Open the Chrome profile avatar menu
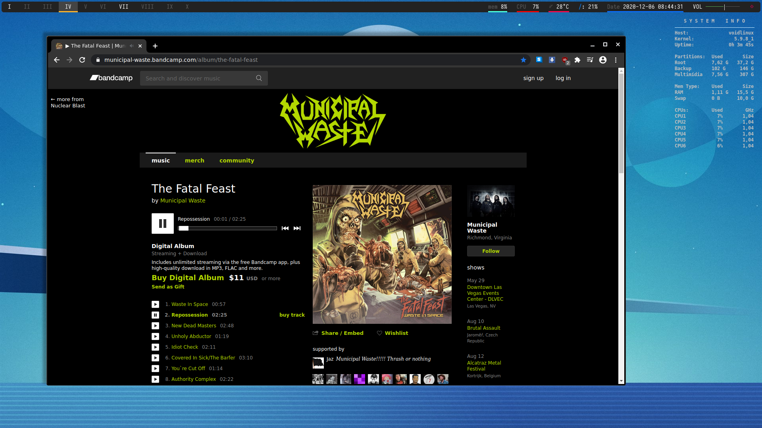Viewport: 762px width, 428px height. [x=603, y=60]
